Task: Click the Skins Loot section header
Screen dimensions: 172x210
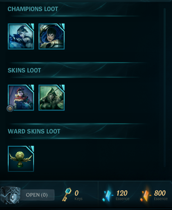Action: (x=24, y=70)
